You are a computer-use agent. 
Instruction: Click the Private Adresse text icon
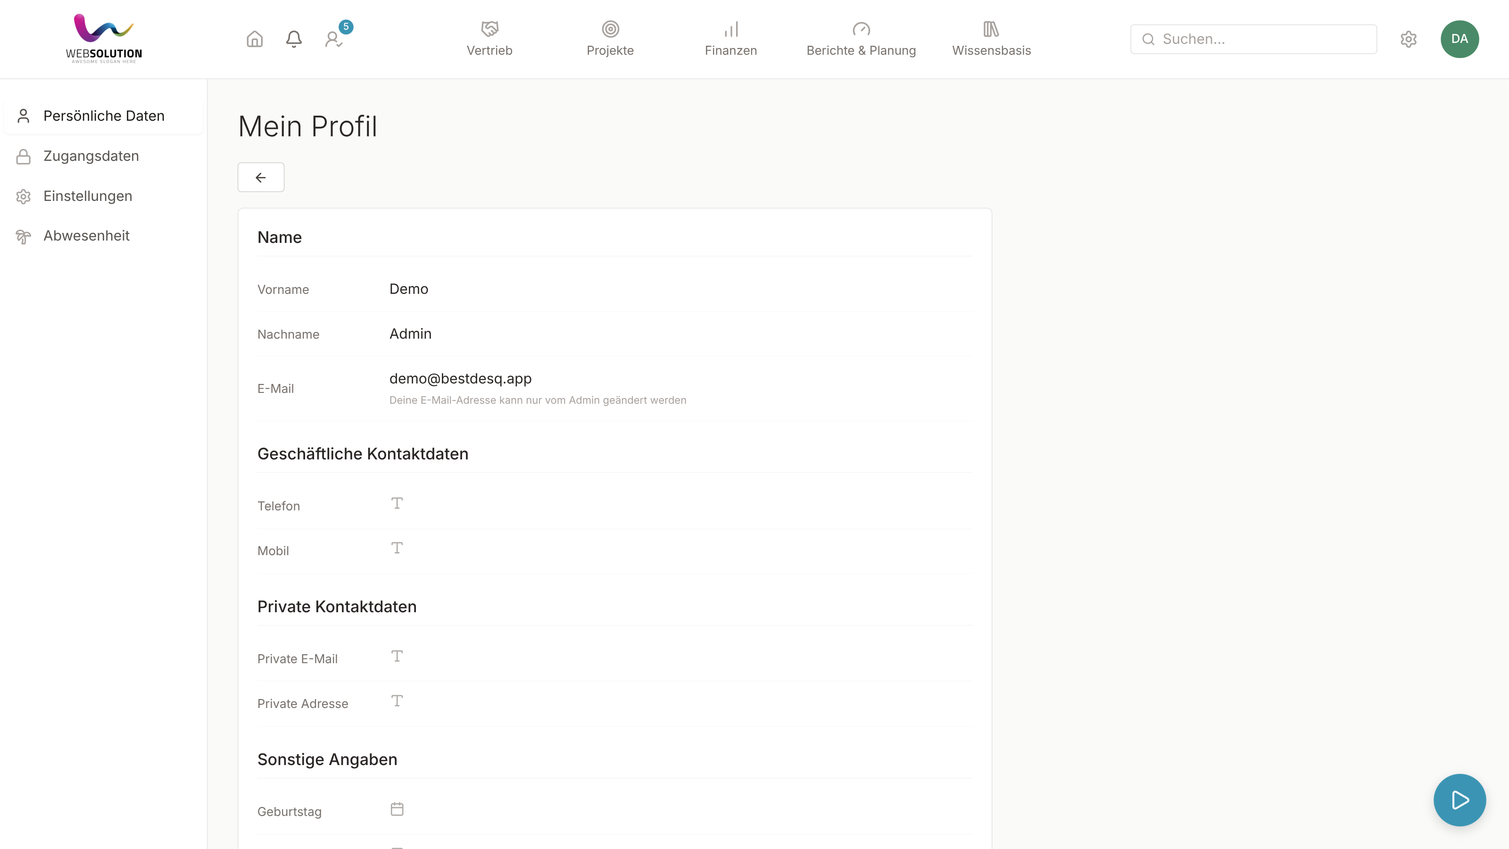(x=397, y=701)
